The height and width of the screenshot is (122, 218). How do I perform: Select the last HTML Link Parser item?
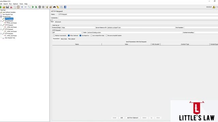12,36
